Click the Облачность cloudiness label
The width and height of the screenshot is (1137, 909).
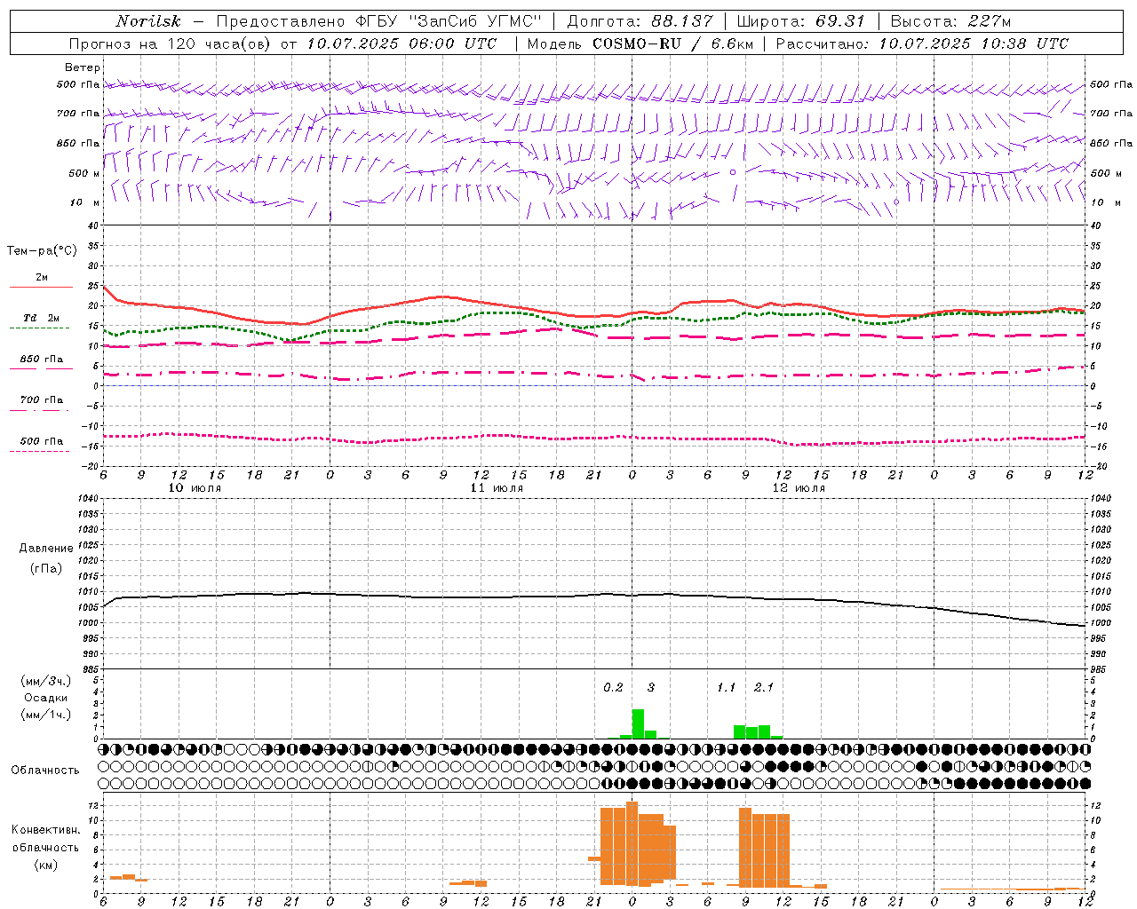pyautogui.click(x=45, y=771)
